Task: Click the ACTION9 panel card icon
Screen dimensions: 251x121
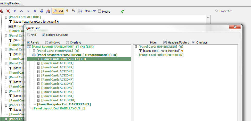Action: click(x=38, y=88)
